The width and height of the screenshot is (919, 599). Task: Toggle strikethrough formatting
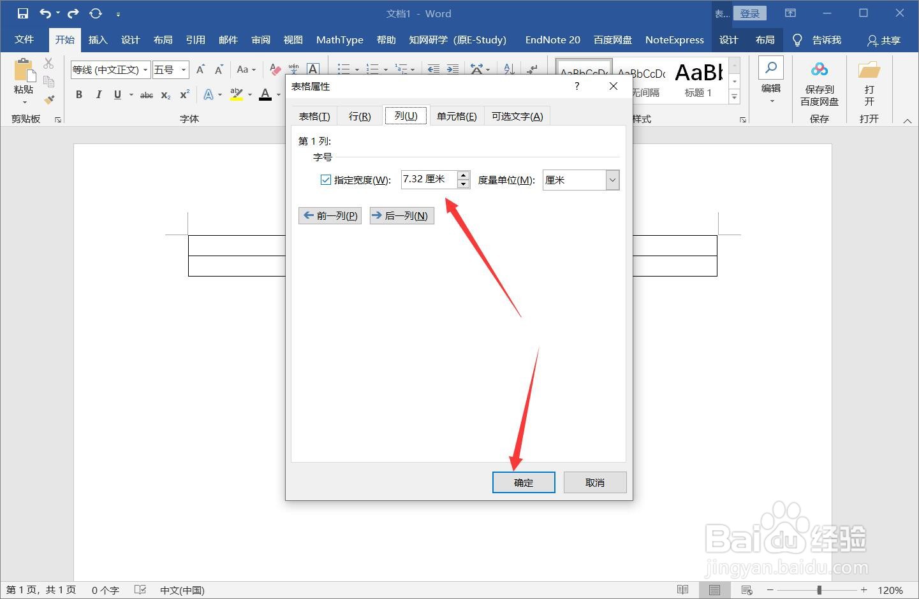pos(146,94)
